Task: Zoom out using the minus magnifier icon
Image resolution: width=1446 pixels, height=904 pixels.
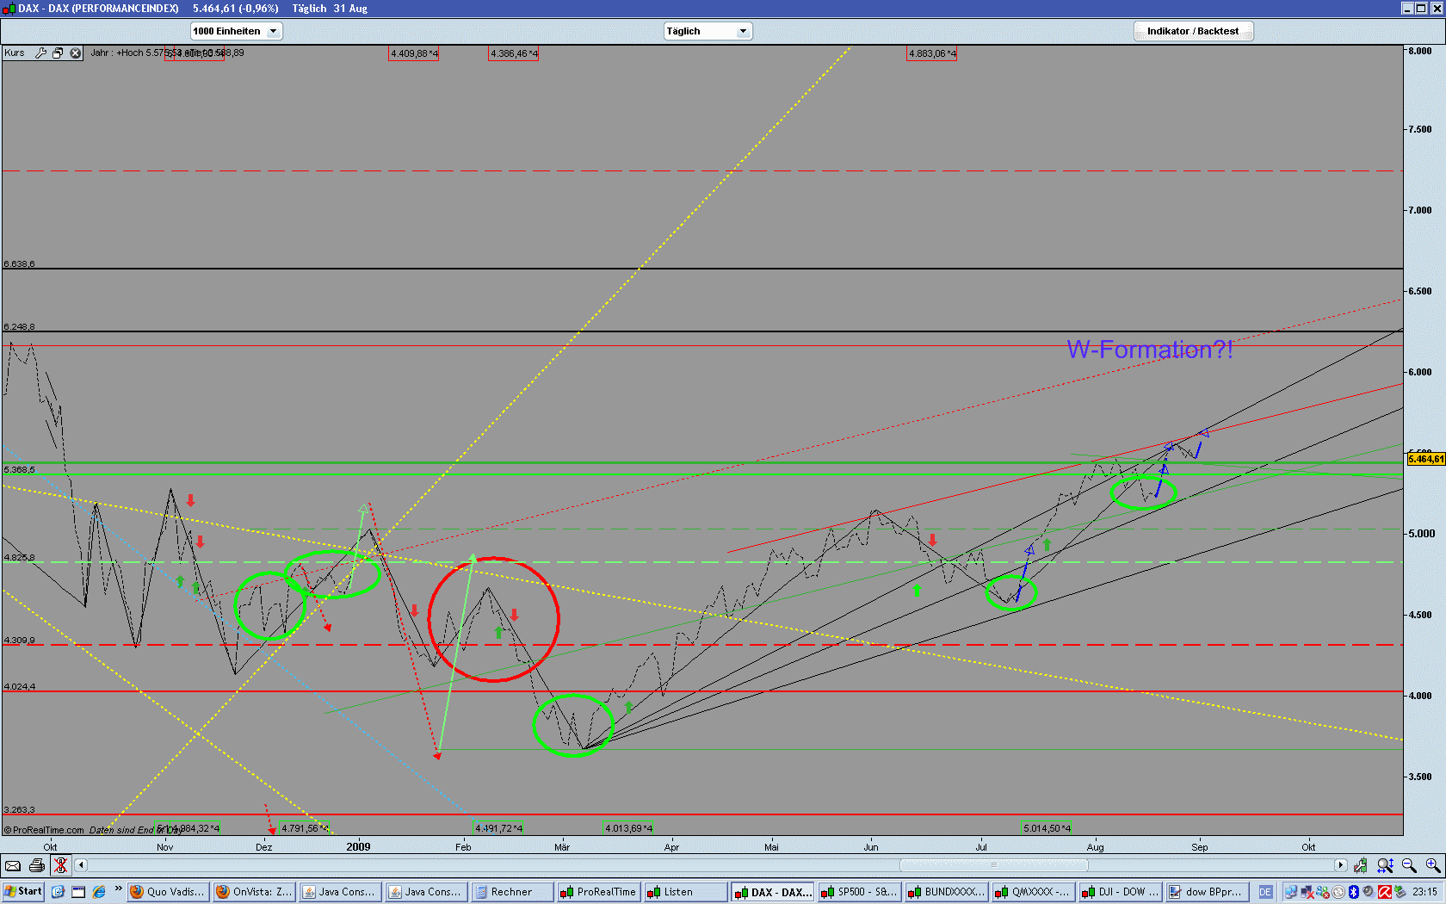Action: point(1409,865)
